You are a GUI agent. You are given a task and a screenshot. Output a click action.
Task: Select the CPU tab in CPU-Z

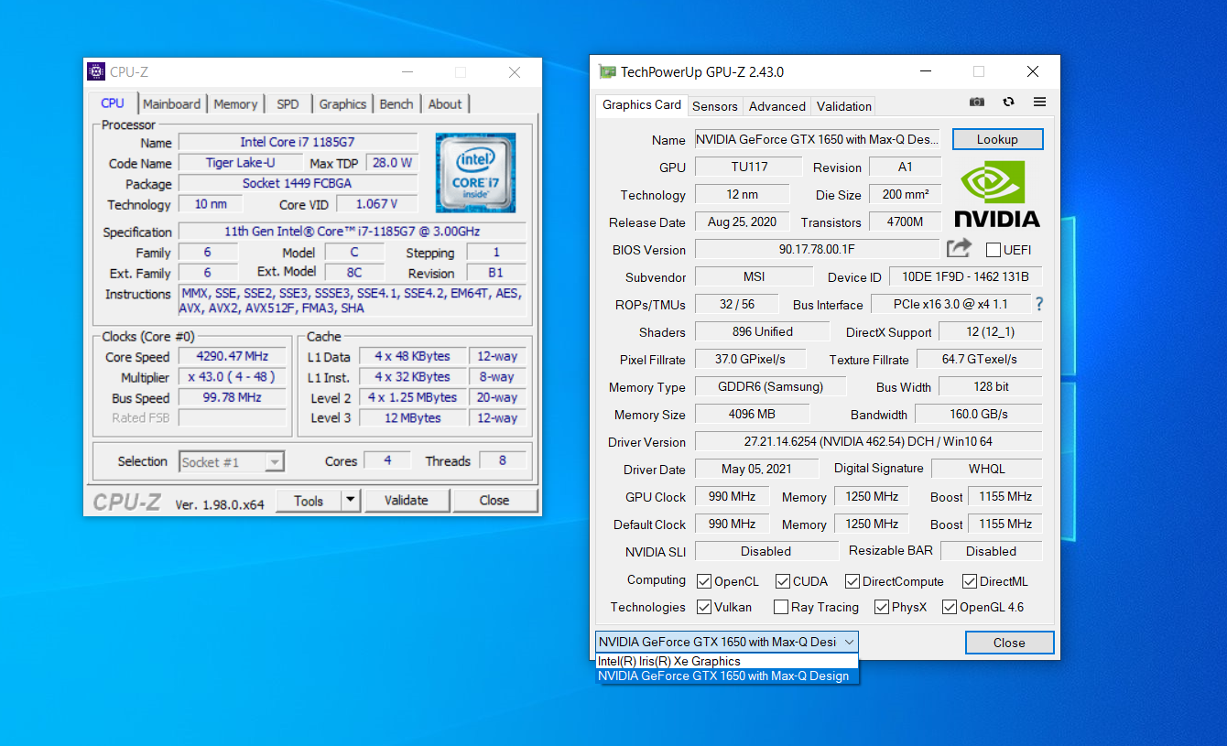pyautogui.click(x=113, y=103)
